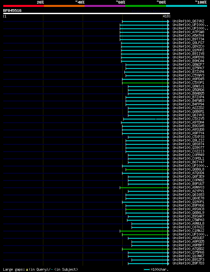Viewport: 210px width, 272px height.
Task: Click the orange ~40% legend segment
Action: 64,6
